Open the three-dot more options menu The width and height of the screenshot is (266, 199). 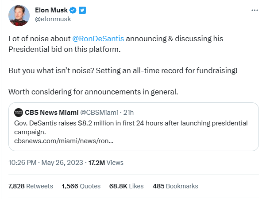[x=254, y=10]
